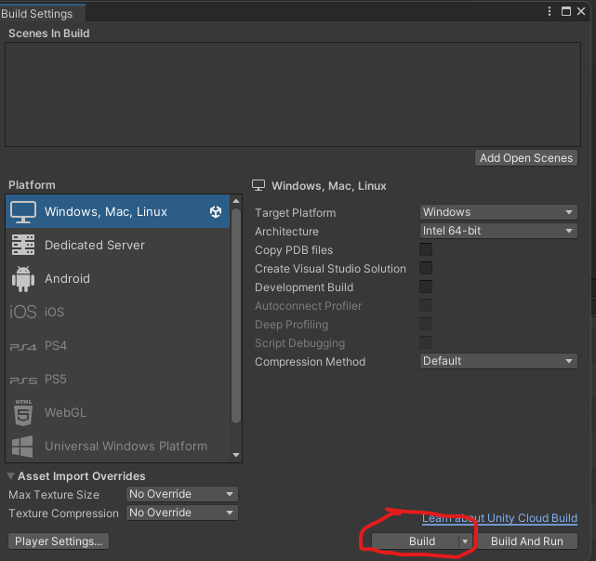Open the Max Texture Size dropdown
The image size is (596, 561).
(182, 494)
